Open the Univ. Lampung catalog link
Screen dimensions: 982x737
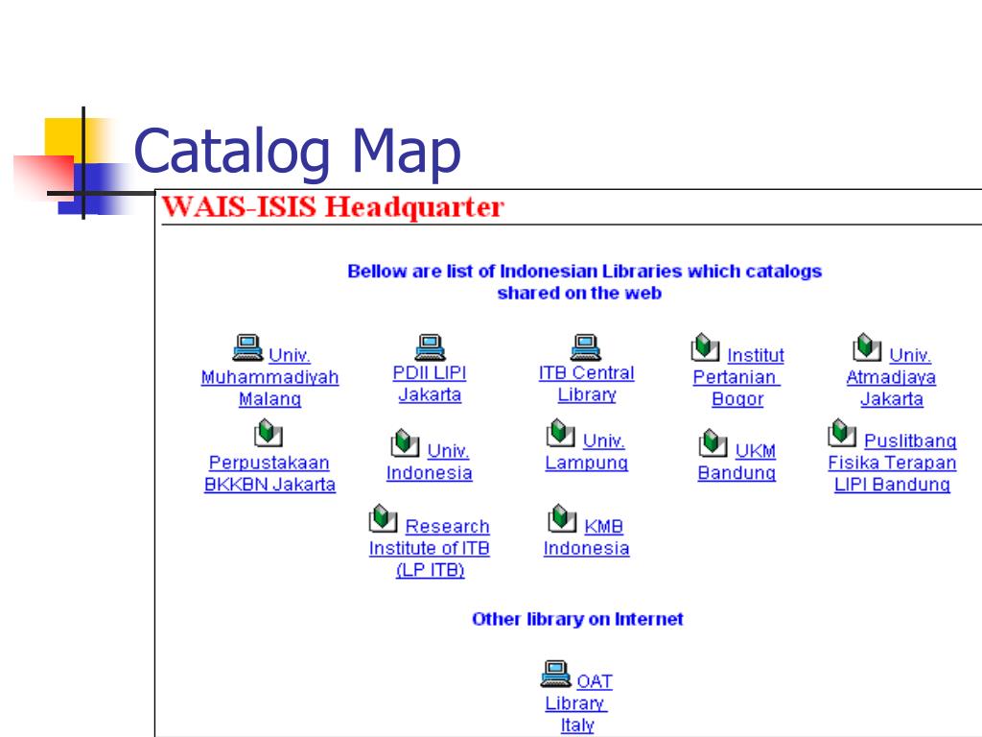(x=587, y=451)
